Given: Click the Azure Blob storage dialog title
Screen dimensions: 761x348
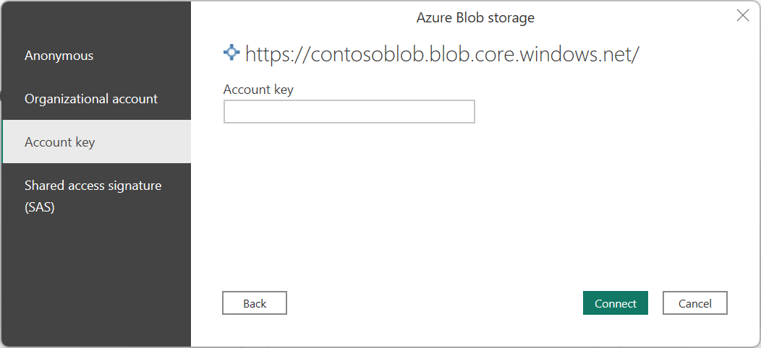Looking at the screenshot, I should [475, 17].
